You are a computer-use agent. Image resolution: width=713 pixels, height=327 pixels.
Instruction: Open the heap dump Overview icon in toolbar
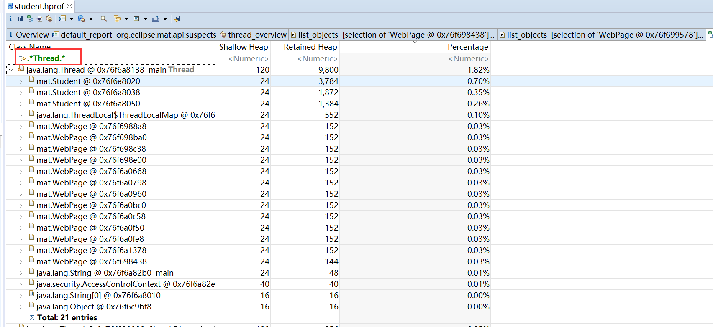(x=10, y=19)
